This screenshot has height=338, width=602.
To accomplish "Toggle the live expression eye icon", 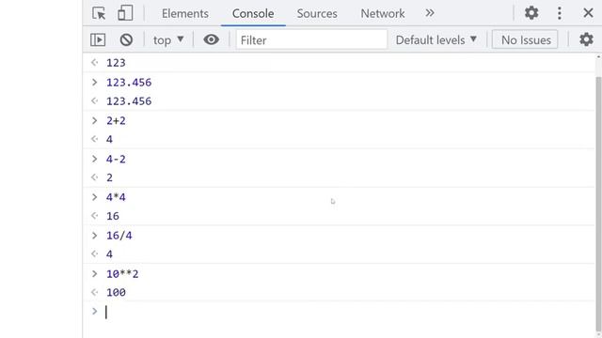I will [x=211, y=39].
